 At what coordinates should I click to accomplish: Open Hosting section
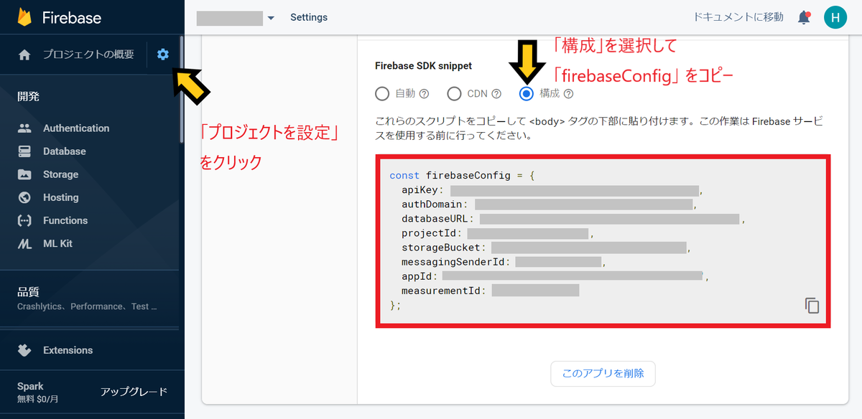point(61,197)
